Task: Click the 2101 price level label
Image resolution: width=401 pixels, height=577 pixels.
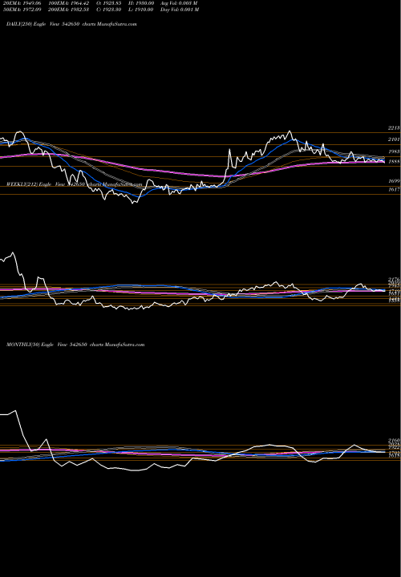Action: 394,139
